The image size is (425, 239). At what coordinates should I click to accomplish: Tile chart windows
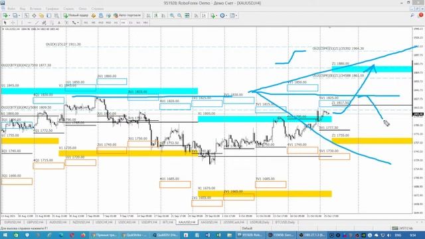point(187,16)
